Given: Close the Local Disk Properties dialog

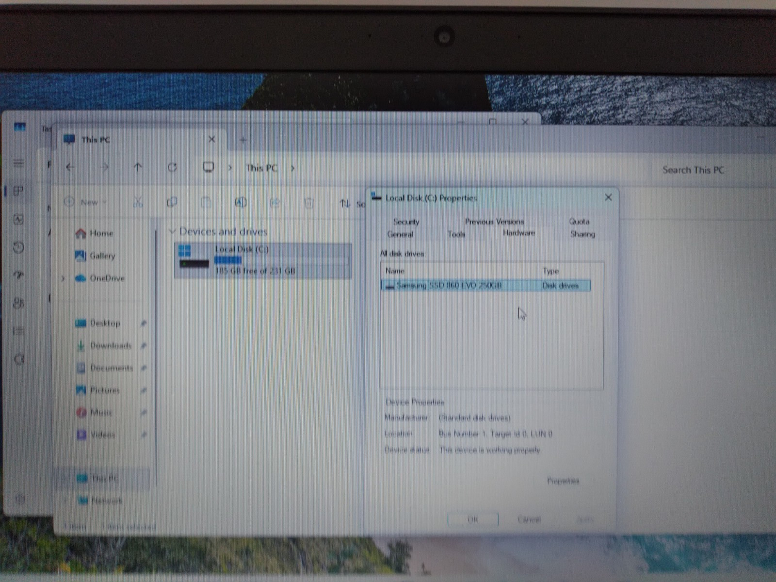Looking at the screenshot, I should [x=608, y=197].
